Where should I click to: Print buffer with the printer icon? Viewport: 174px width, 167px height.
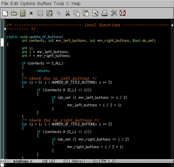[104, 13]
